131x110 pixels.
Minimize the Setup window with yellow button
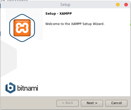coord(118,5)
